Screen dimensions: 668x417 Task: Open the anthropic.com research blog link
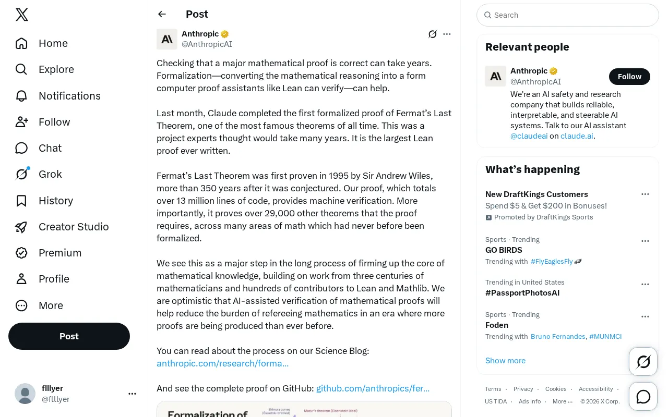click(x=222, y=363)
